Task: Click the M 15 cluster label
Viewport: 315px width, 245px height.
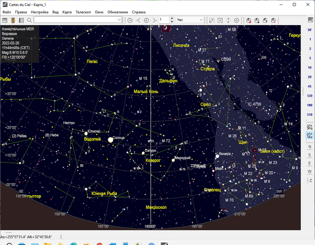Action: pyautogui.click(x=143, y=78)
